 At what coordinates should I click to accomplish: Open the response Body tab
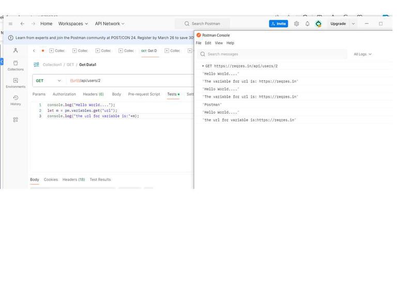pos(35,179)
